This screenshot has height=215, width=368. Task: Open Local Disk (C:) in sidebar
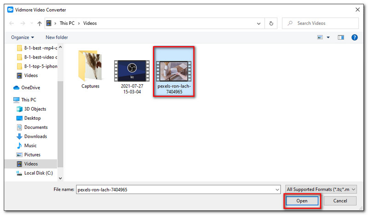click(34, 173)
